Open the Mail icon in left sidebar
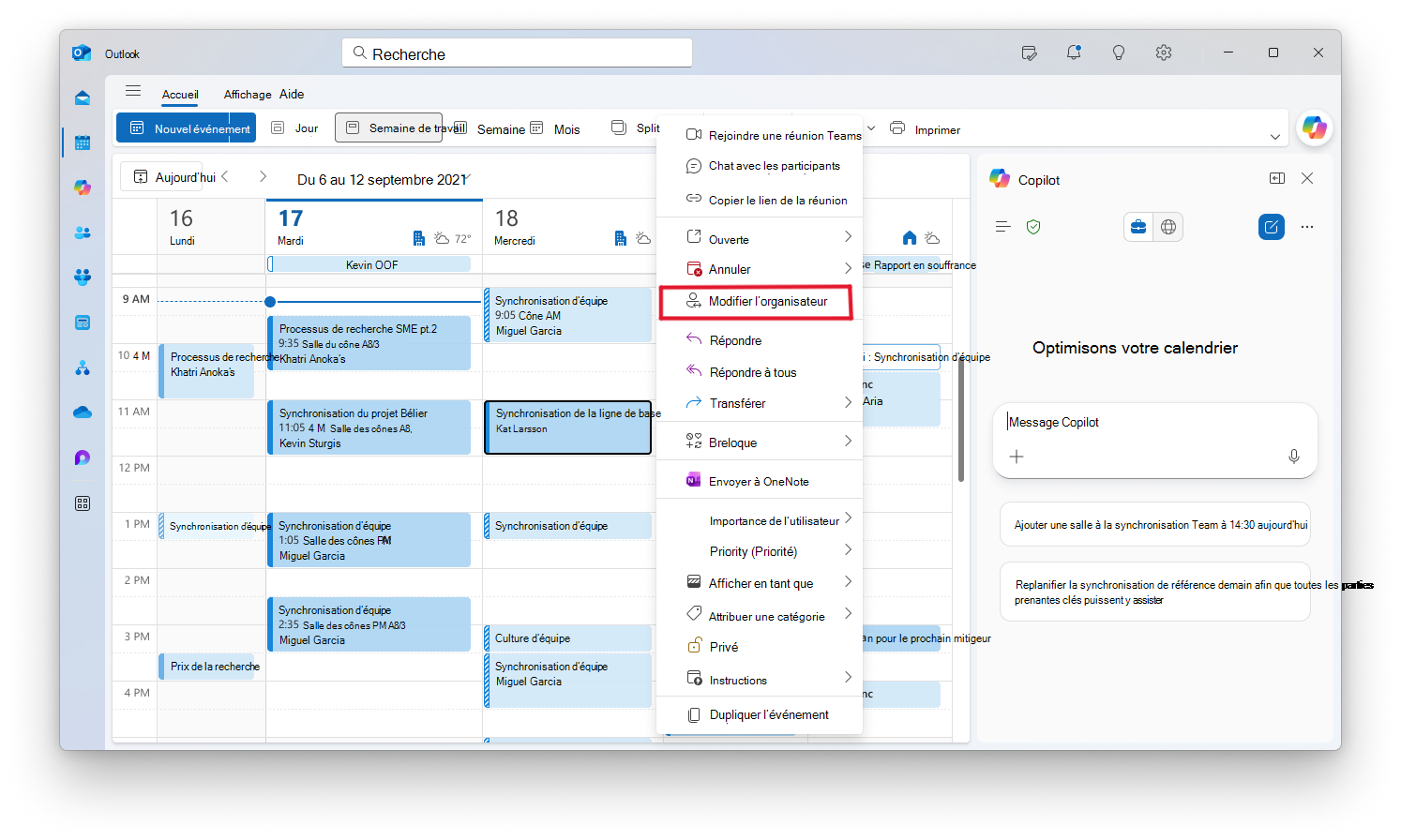 (x=83, y=97)
